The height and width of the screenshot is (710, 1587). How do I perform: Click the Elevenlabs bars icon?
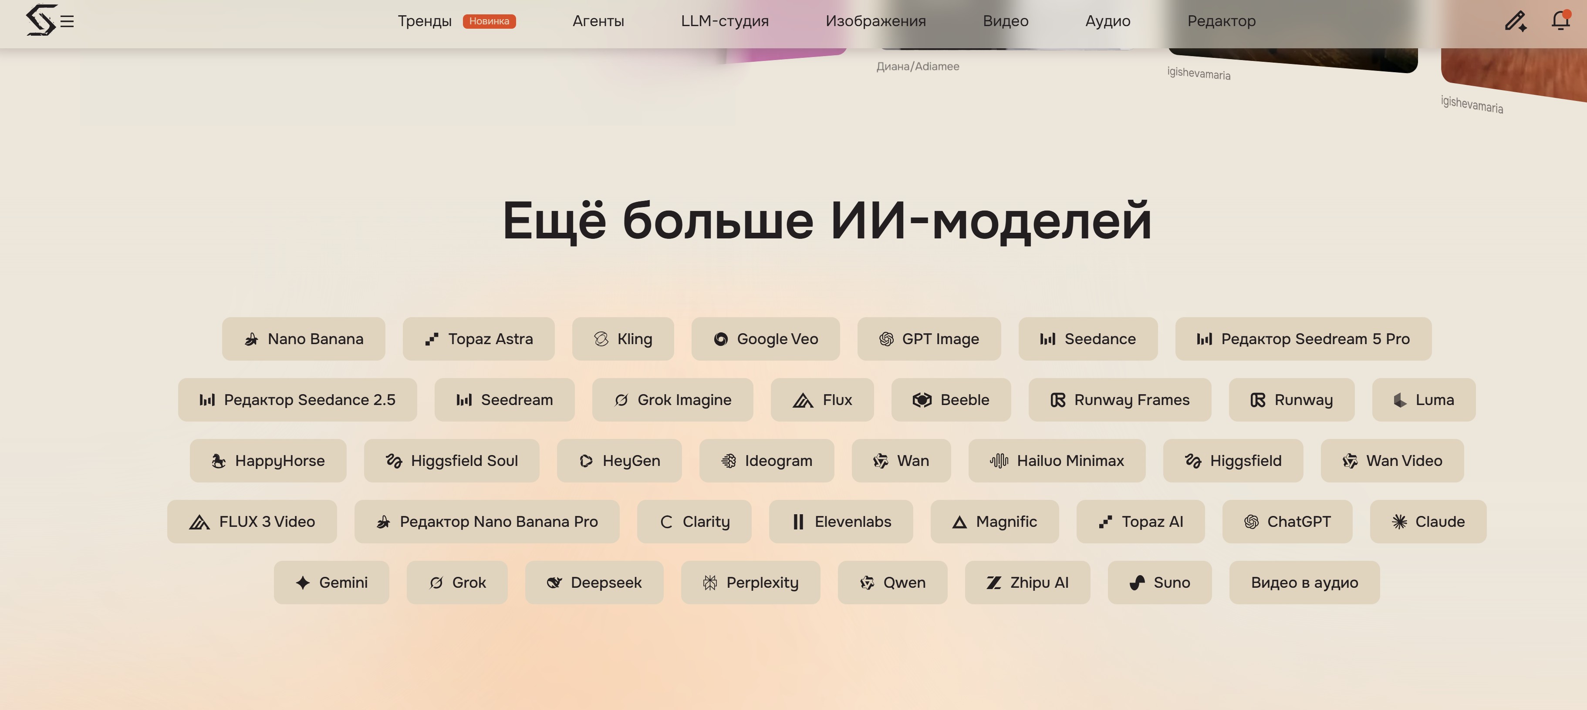tap(798, 522)
